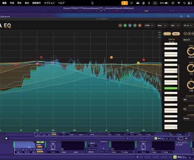
Task: Open Spotlight search magnifier icon
Action: click(184, 3)
